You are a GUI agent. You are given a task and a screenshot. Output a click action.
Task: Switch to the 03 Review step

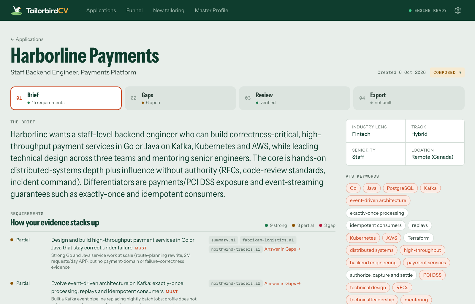pyautogui.click(x=294, y=98)
